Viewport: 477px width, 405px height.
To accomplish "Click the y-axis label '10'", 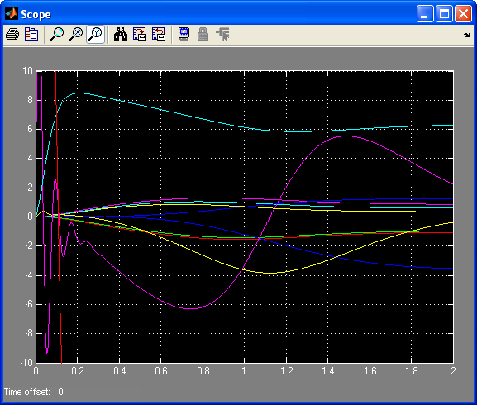I will (27, 71).
